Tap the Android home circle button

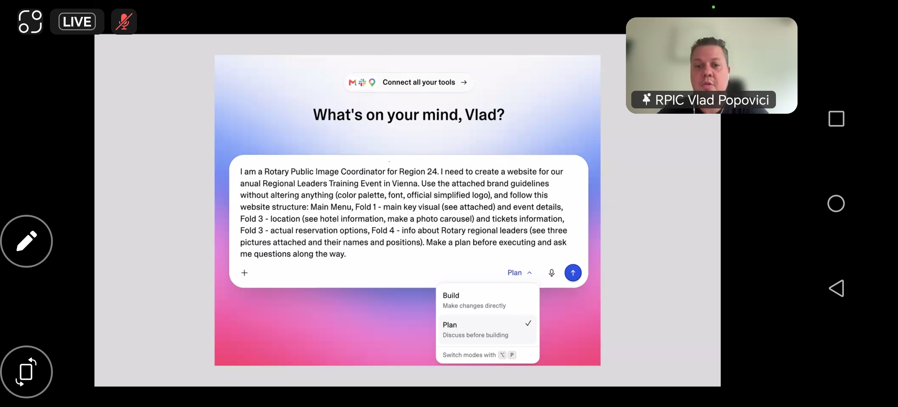click(836, 203)
